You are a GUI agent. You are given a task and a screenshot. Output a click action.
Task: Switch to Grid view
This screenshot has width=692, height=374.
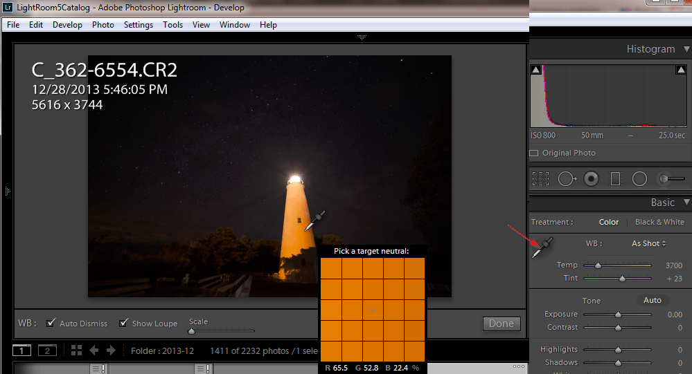click(76, 350)
